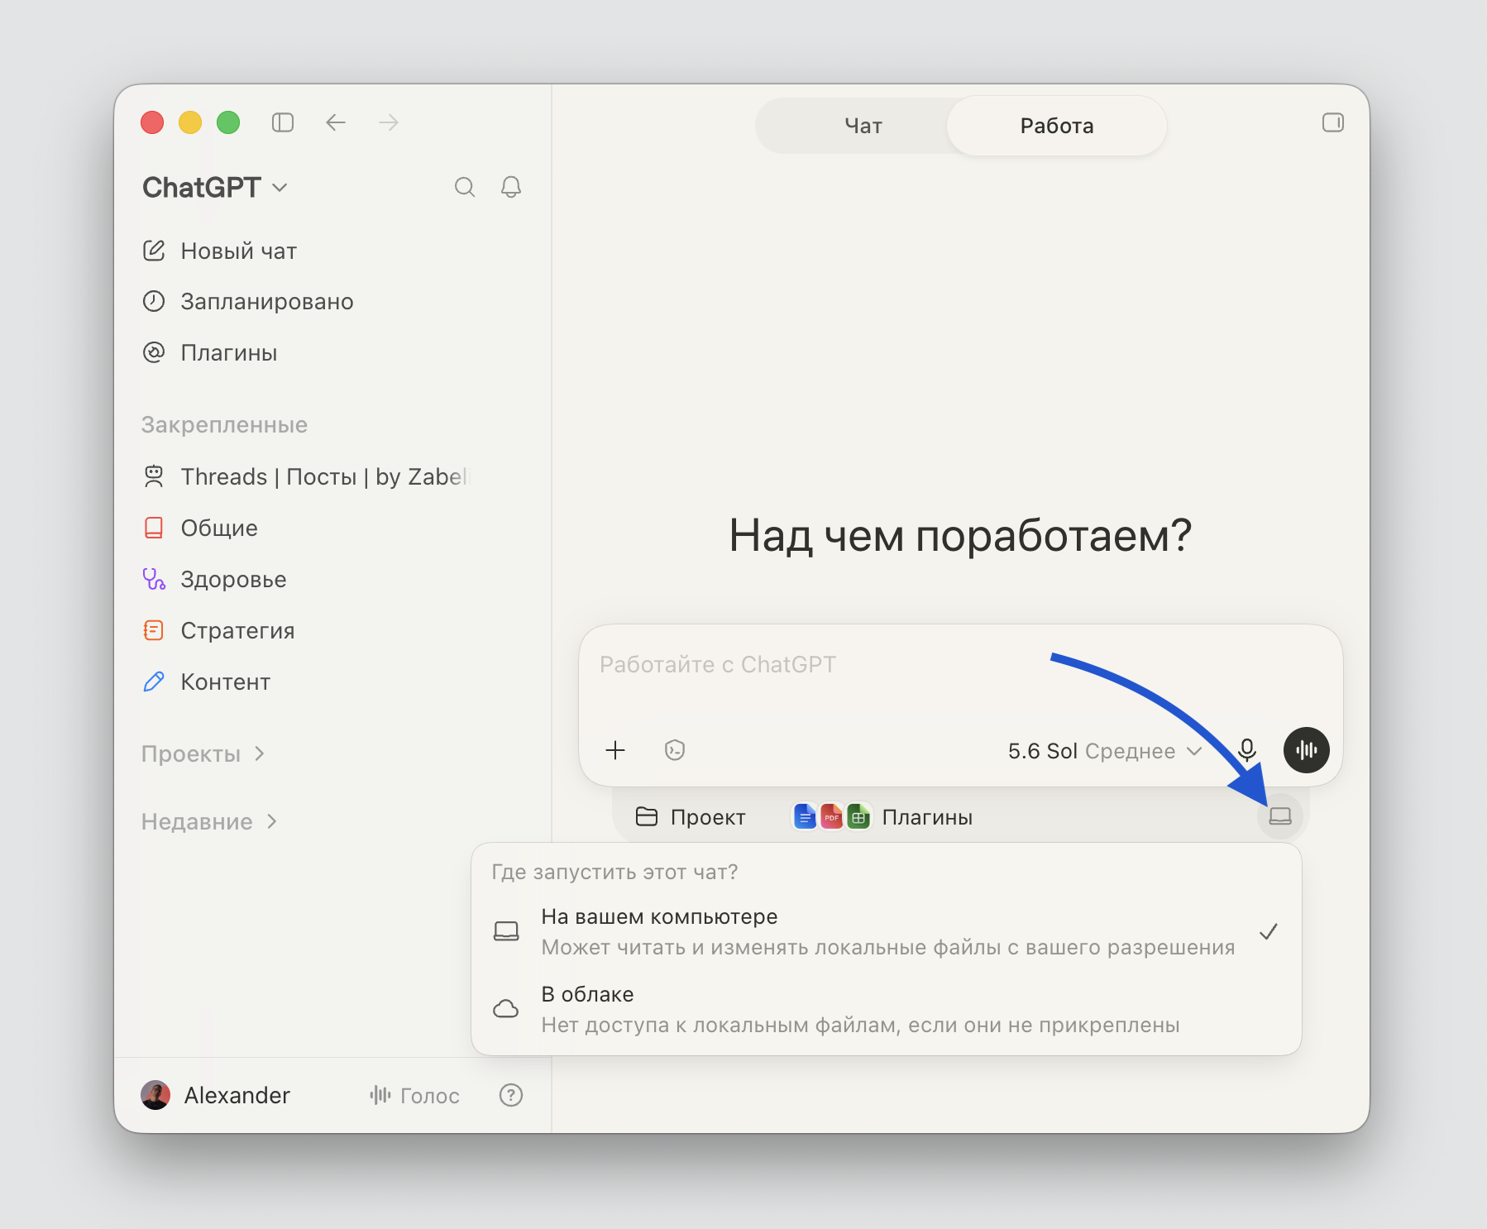Open notifications bell icon
The height and width of the screenshot is (1229, 1487).
point(511,187)
